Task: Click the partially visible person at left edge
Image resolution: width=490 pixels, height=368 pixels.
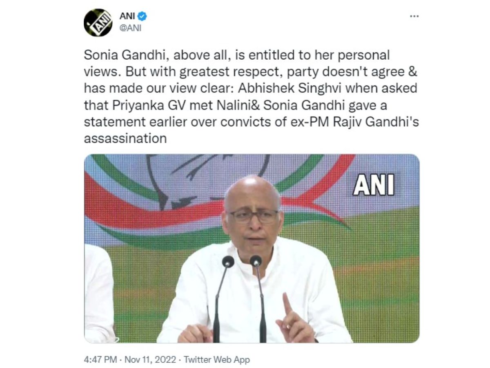Action: pos(99,292)
